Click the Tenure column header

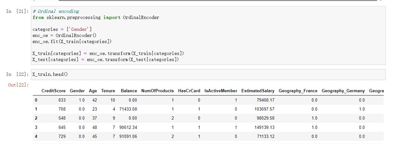[108, 91]
